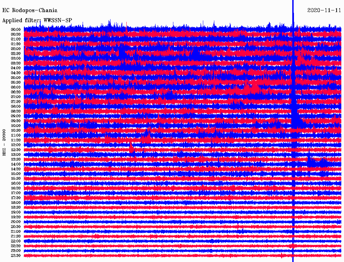Select the 06:00 time label

tap(16, 87)
